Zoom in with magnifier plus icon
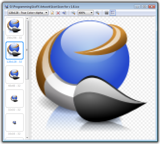160x144 pixels. point(97,13)
